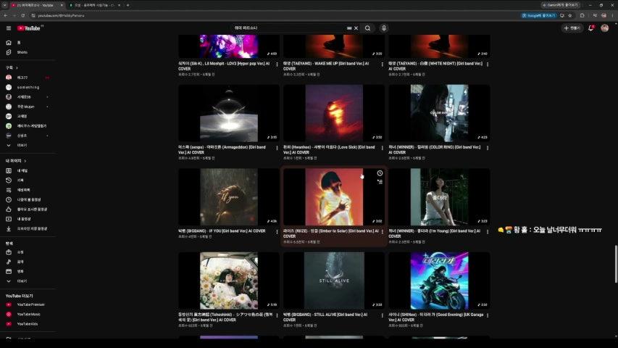Open the STILL ALIVE video thumbnail
This screenshot has height=348, width=618.
coord(334,281)
